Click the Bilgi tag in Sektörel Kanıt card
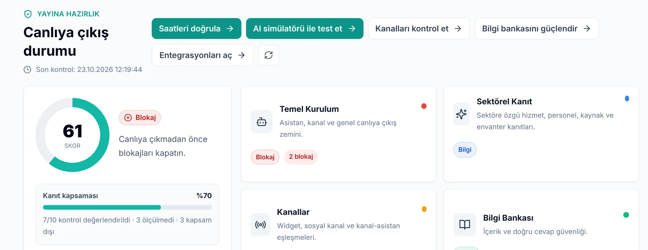The height and width of the screenshot is (250, 648). pyautogui.click(x=465, y=150)
